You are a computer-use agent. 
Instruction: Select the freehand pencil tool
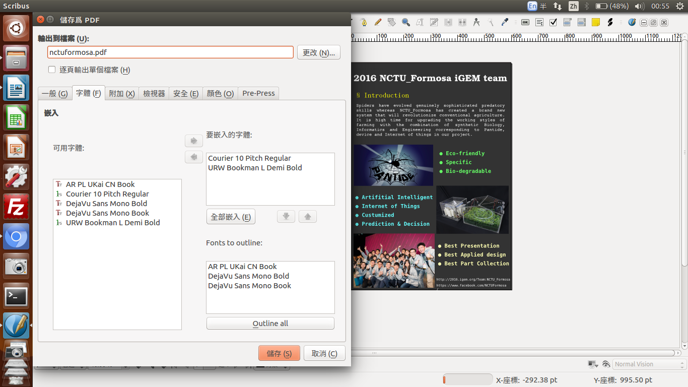378,22
